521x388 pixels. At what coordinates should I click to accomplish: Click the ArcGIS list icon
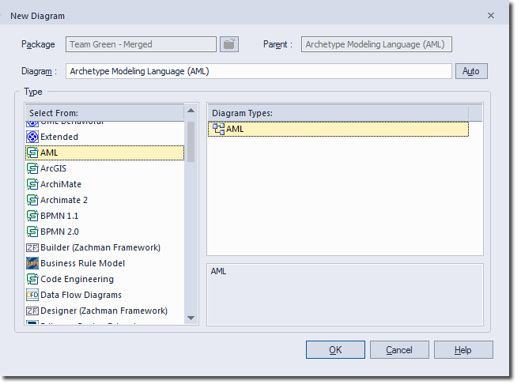[32, 168]
